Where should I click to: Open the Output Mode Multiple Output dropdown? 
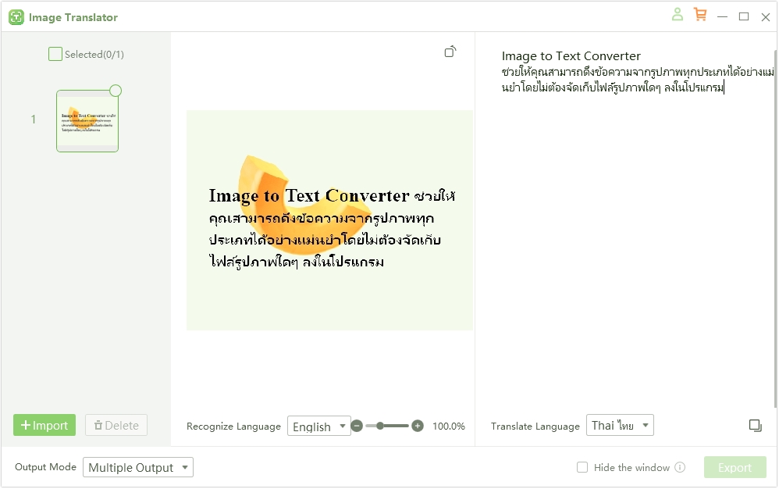click(x=138, y=468)
